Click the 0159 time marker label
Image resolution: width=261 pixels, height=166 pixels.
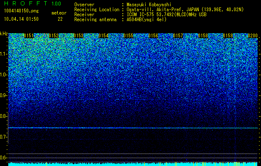[x=228, y=36]
